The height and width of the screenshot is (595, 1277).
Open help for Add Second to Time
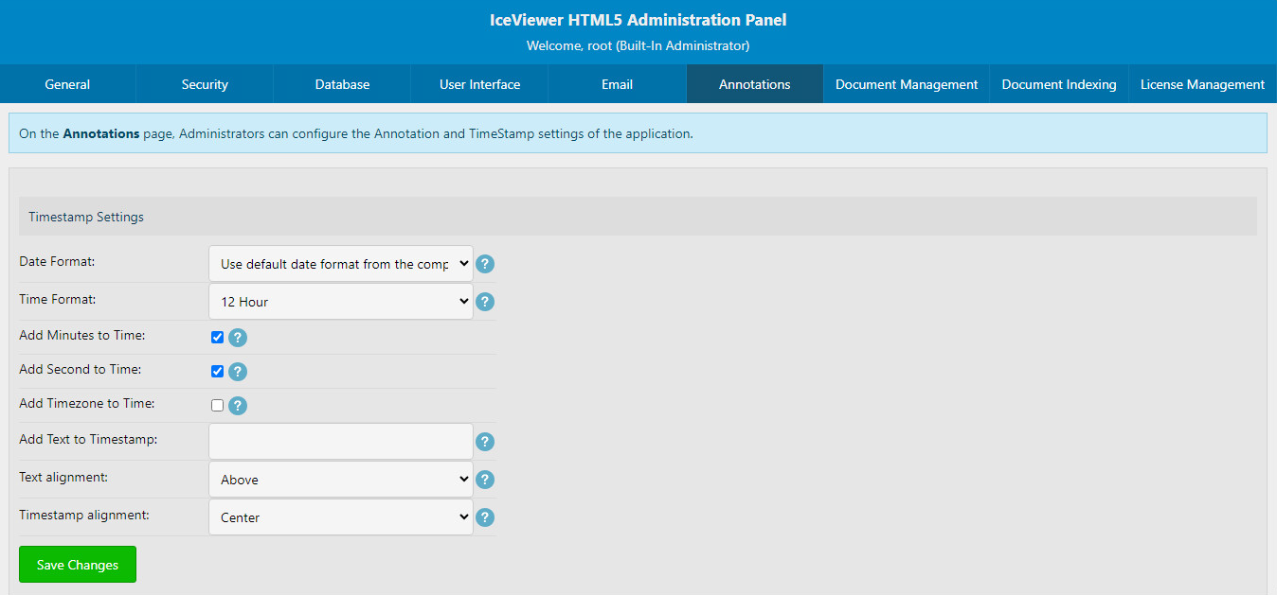point(238,372)
